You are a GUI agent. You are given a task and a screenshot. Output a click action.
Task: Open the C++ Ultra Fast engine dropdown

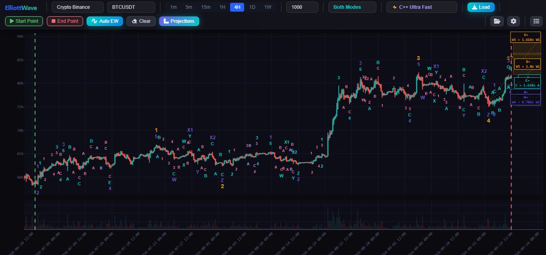point(422,7)
